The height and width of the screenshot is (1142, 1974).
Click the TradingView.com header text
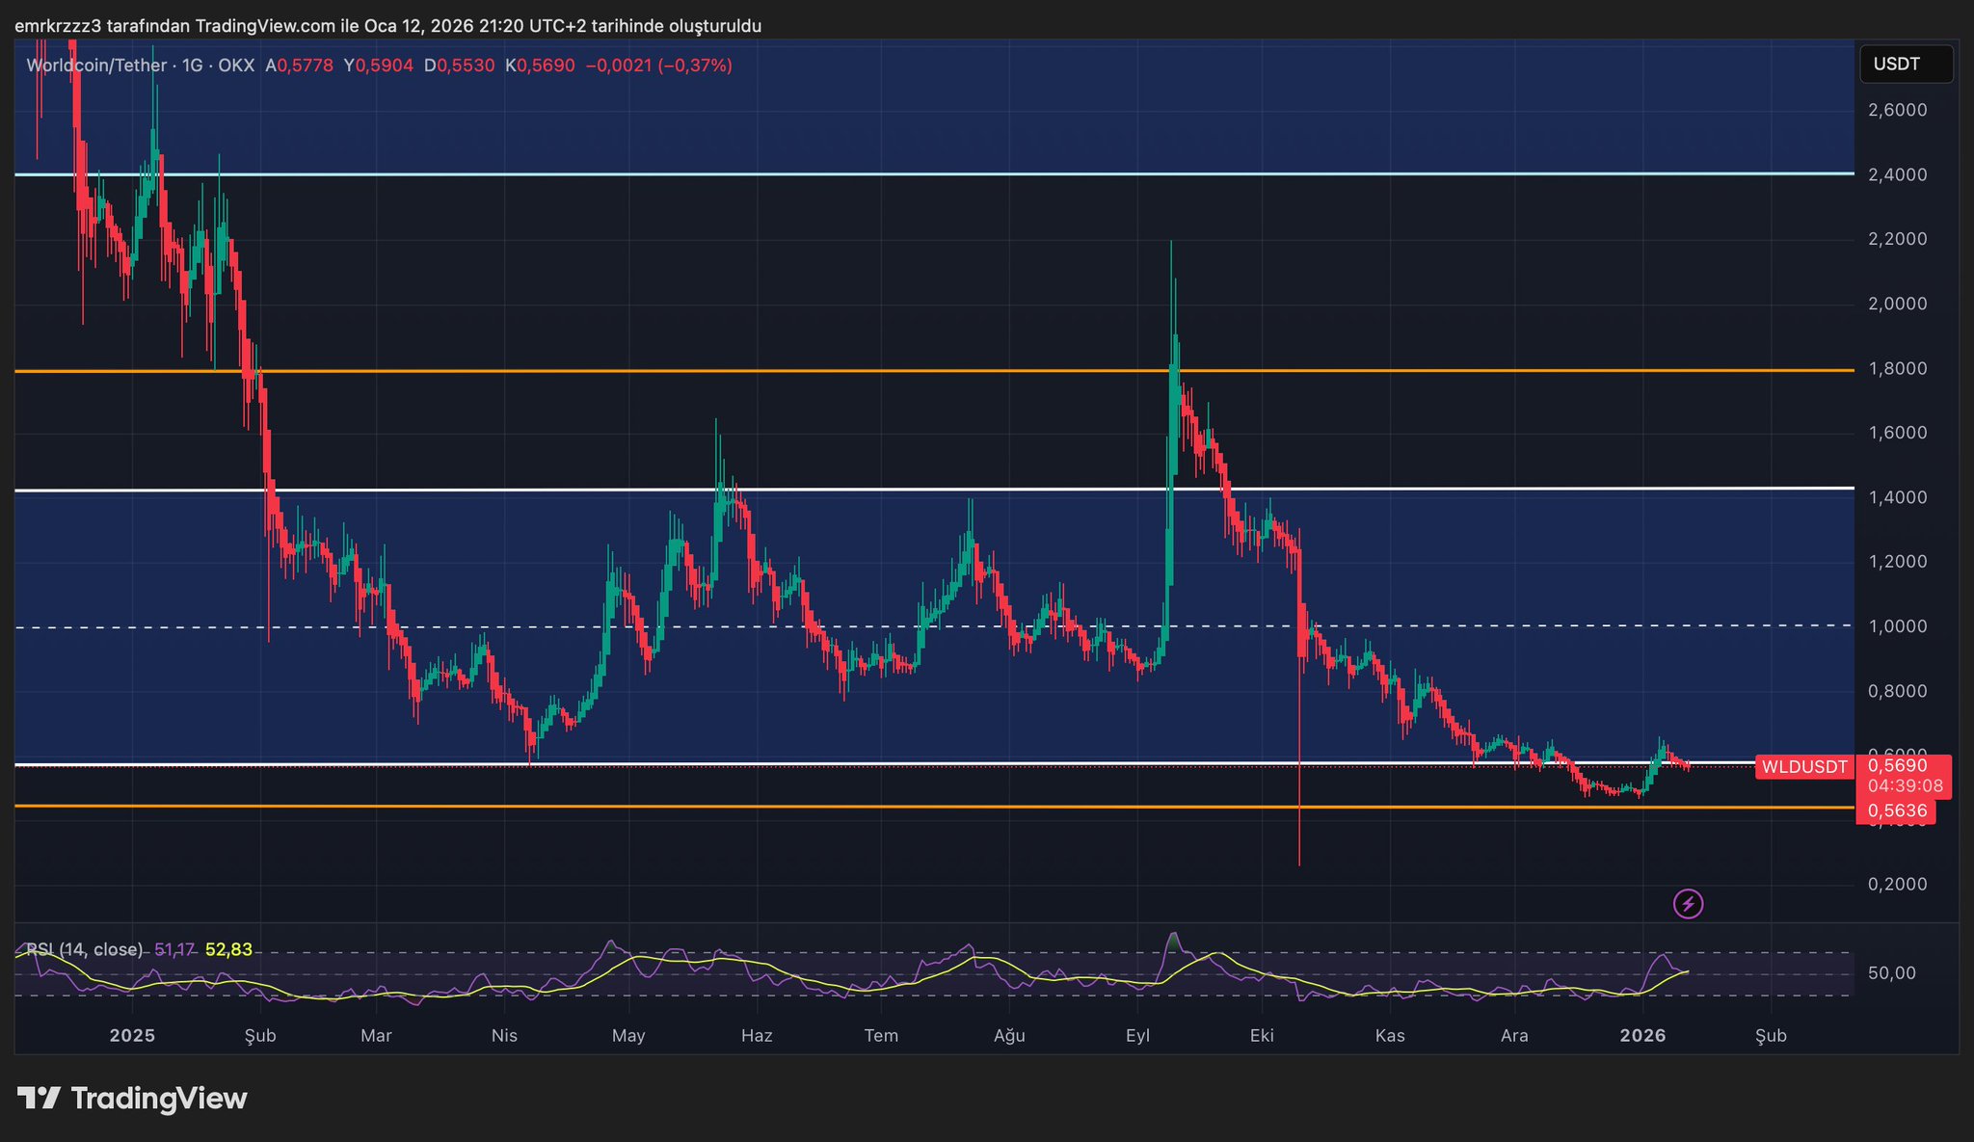coord(267,26)
